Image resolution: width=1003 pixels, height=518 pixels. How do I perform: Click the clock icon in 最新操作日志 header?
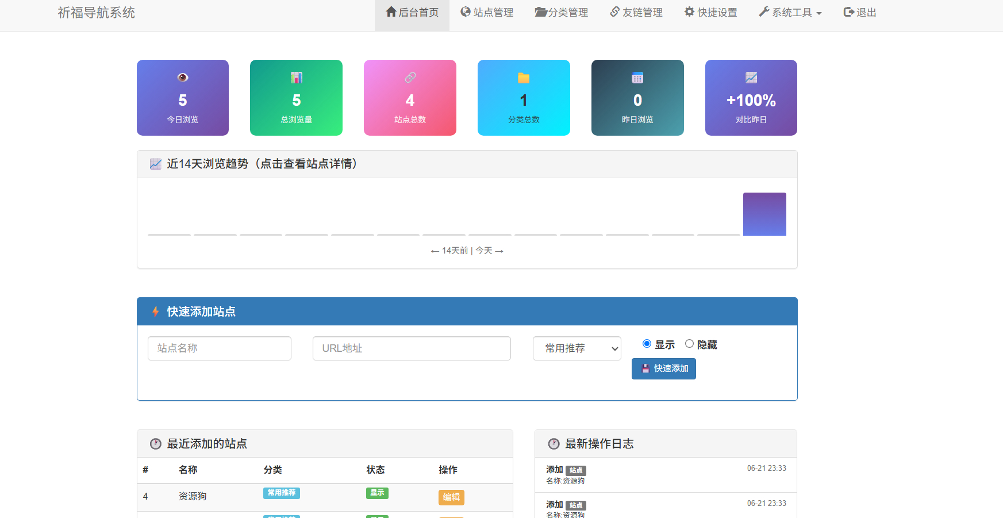pos(554,444)
